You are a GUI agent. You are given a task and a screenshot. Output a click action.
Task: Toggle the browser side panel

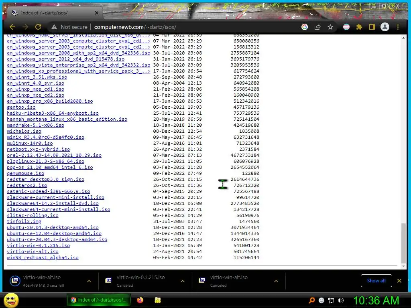pos(372,27)
